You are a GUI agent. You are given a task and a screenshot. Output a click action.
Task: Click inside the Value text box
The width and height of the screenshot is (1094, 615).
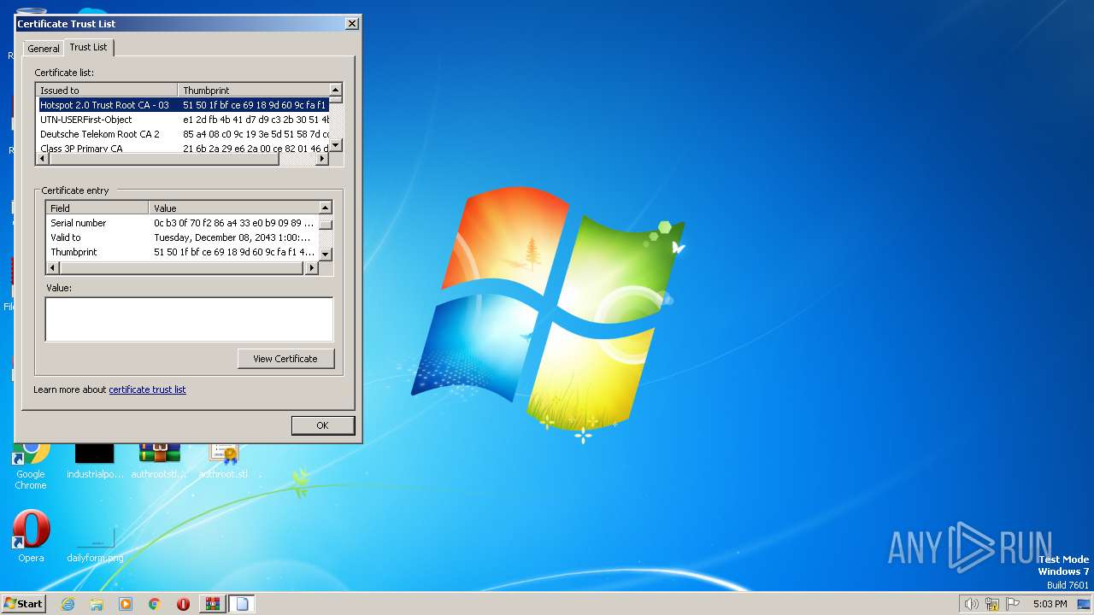(x=189, y=319)
